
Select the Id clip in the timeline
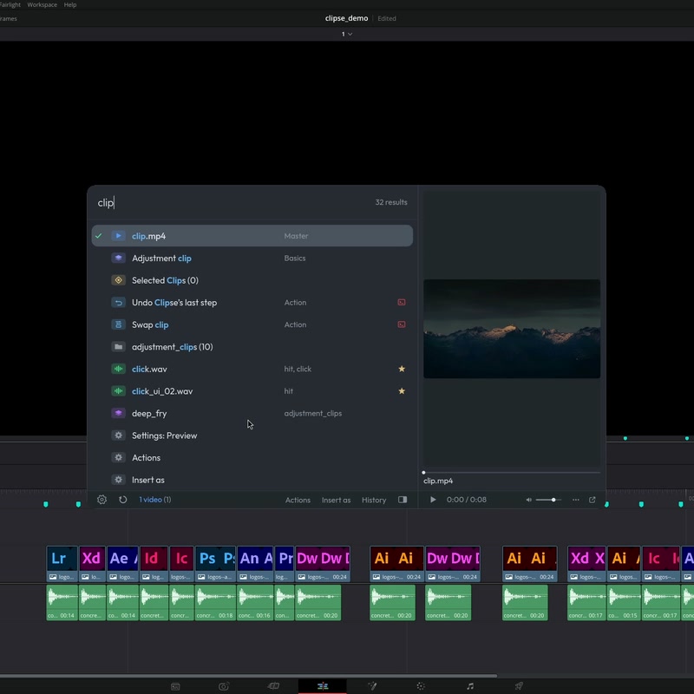[x=154, y=564]
